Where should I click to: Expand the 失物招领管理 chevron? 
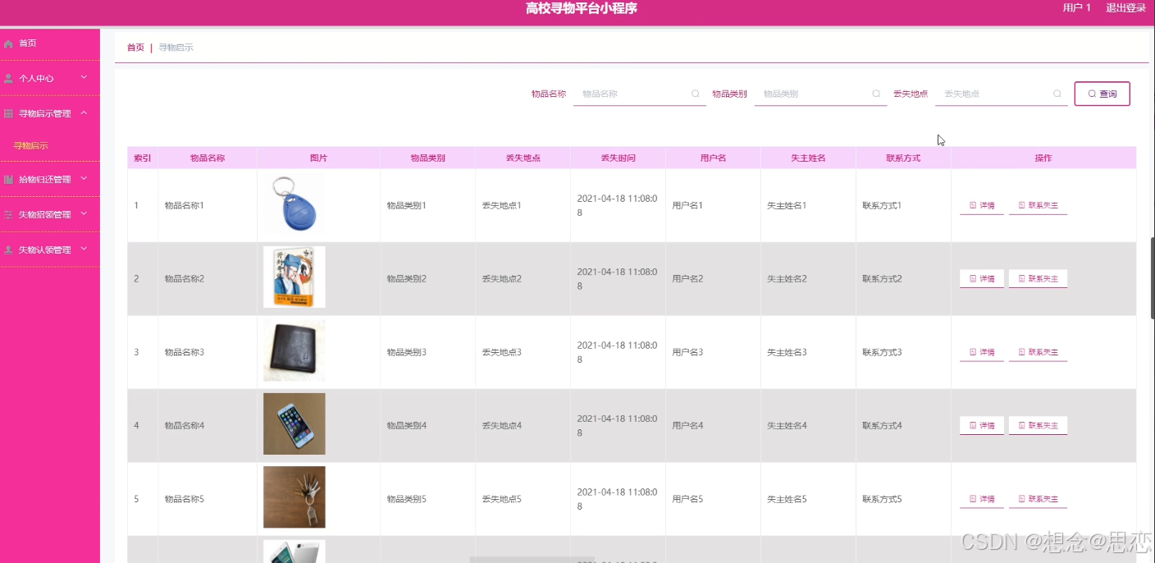pos(84,214)
